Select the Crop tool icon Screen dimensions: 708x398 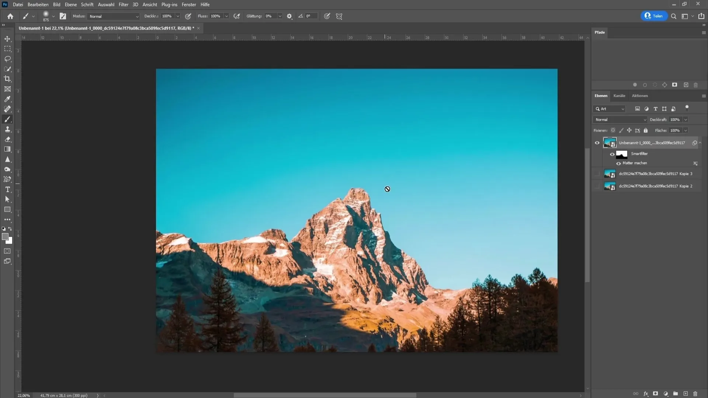(7, 79)
